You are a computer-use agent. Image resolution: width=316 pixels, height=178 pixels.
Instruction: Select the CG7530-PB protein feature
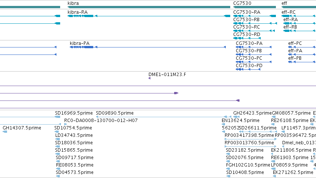[x=254, y=55]
